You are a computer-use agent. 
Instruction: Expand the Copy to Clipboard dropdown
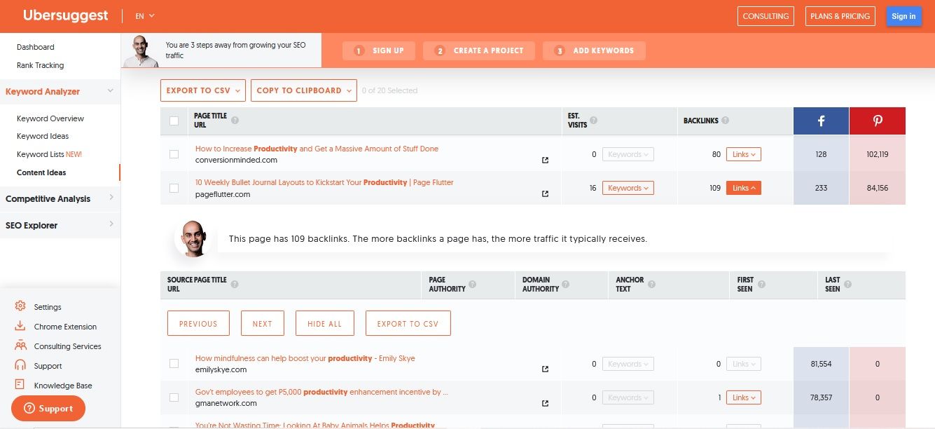tap(303, 90)
